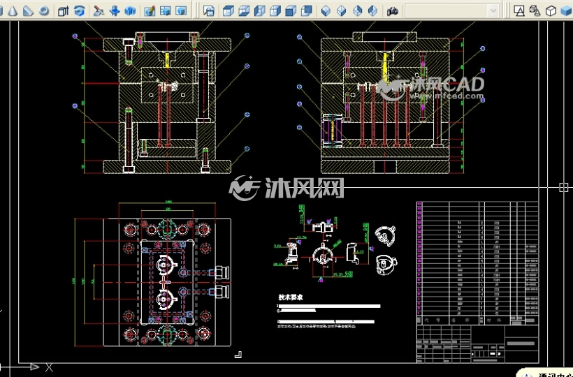Open the Named Views dialog icon
This screenshot has width=573, height=377.
(209, 11)
